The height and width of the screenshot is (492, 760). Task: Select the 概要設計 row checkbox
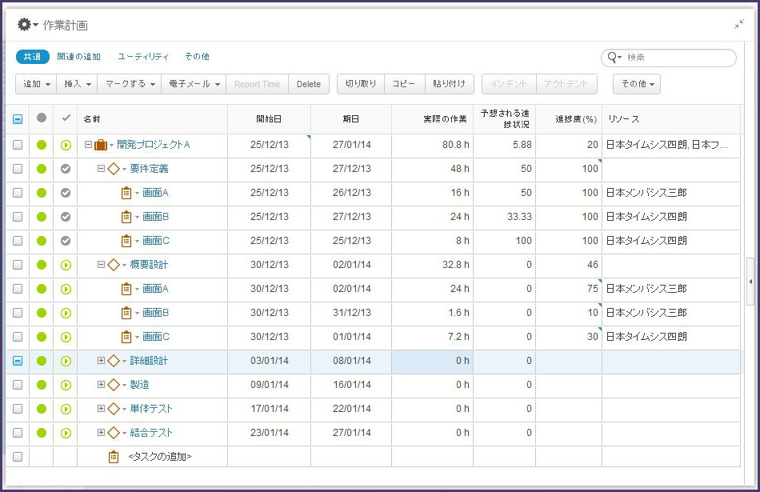18,265
